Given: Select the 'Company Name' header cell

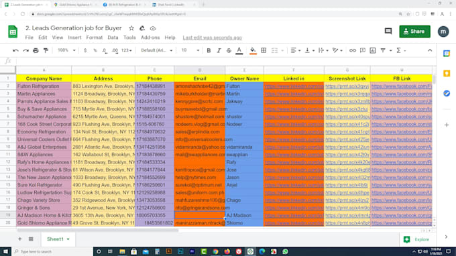Looking at the screenshot, I should click(x=44, y=78).
